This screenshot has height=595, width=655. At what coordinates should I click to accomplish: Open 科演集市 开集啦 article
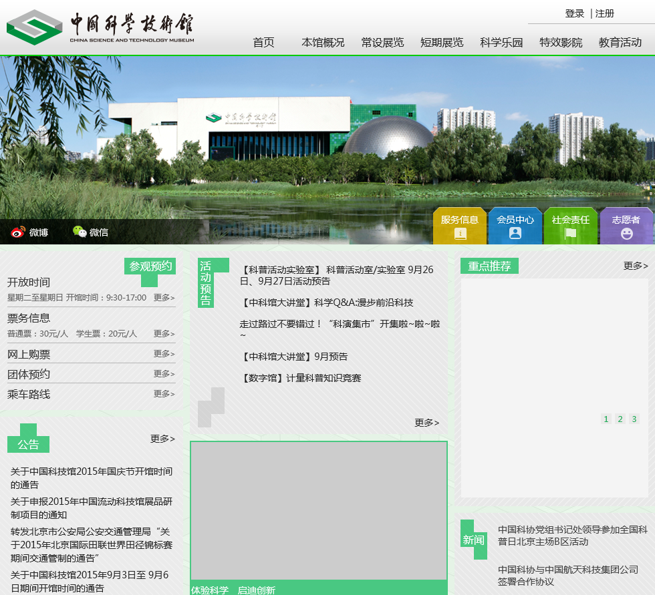tap(340, 329)
